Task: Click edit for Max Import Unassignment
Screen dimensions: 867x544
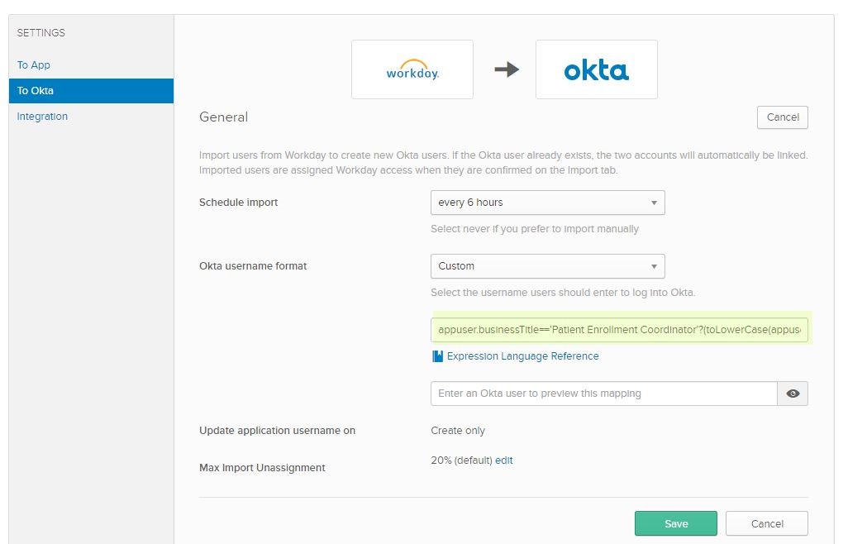Action: coord(503,460)
